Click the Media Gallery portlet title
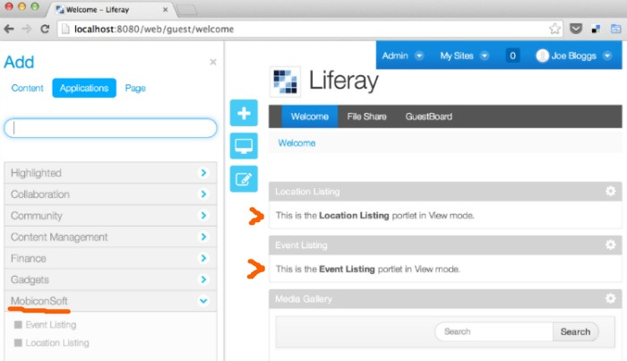The height and width of the screenshot is (361, 627). tap(304, 298)
